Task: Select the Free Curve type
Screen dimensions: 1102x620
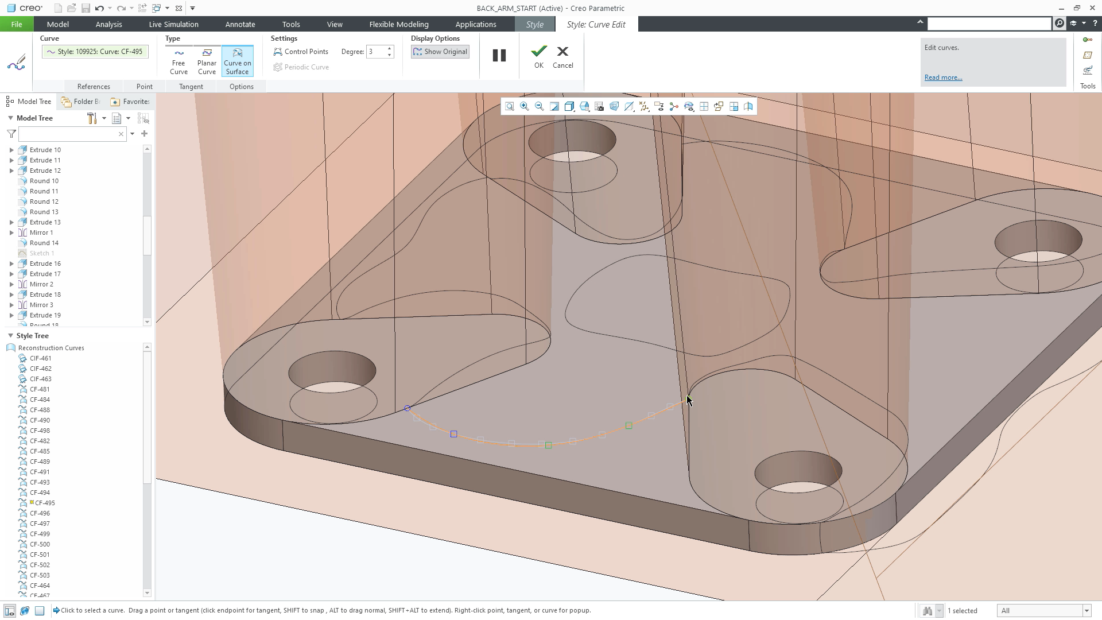Action: pos(179,61)
